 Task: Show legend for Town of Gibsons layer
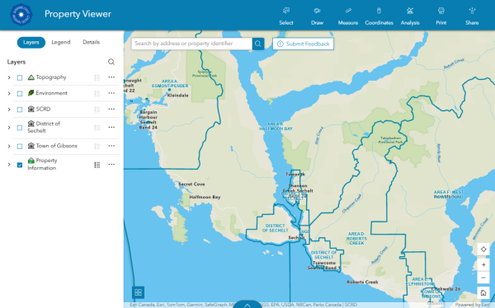tap(97, 146)
